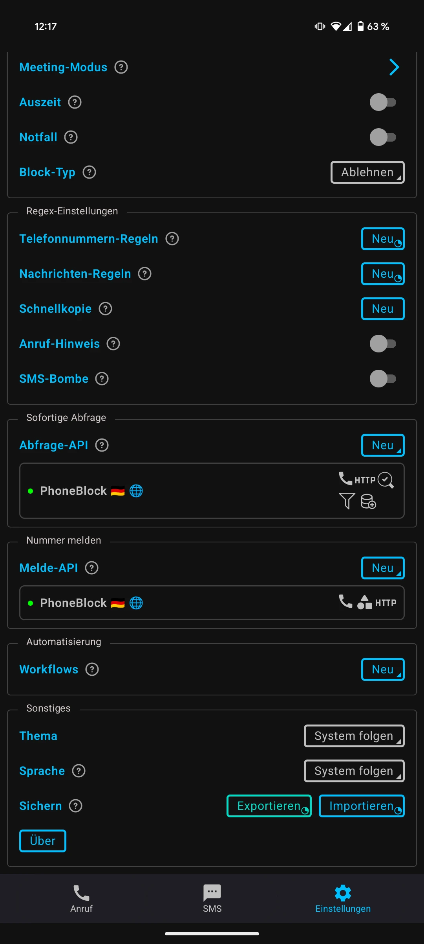Open the help icon for Telefonnummern-Regeln
Screen dimensions: 424x944
point(172,239)
